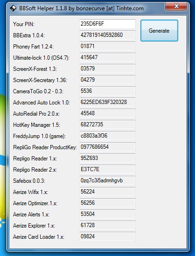This screenshot has width=195, height=256.
Task: Click the Generate button
Action: click(x=159, y=30)
